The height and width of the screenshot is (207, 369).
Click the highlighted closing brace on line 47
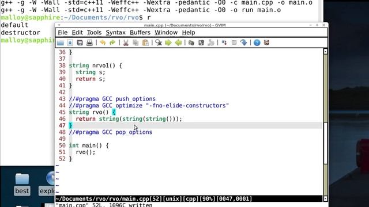pyautogui.click(x=70, y=125)
